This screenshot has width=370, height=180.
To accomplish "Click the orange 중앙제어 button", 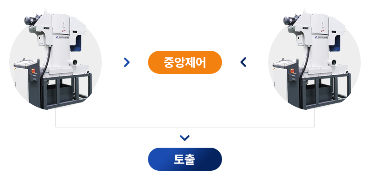I will coord(185,62).
